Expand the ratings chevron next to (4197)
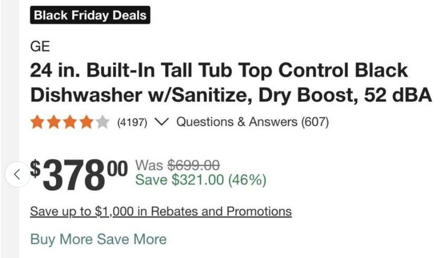This screenshot has height=258, width=441. pos(162,122)
